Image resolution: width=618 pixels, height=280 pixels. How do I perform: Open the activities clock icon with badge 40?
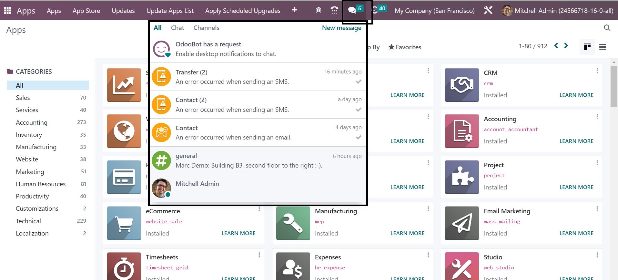[x=376, y=10]
